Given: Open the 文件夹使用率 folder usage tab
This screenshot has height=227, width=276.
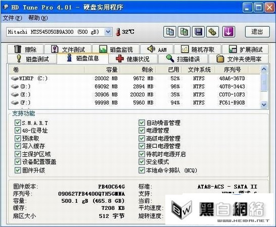Looking at the screenshot, I should coord(239,59).
